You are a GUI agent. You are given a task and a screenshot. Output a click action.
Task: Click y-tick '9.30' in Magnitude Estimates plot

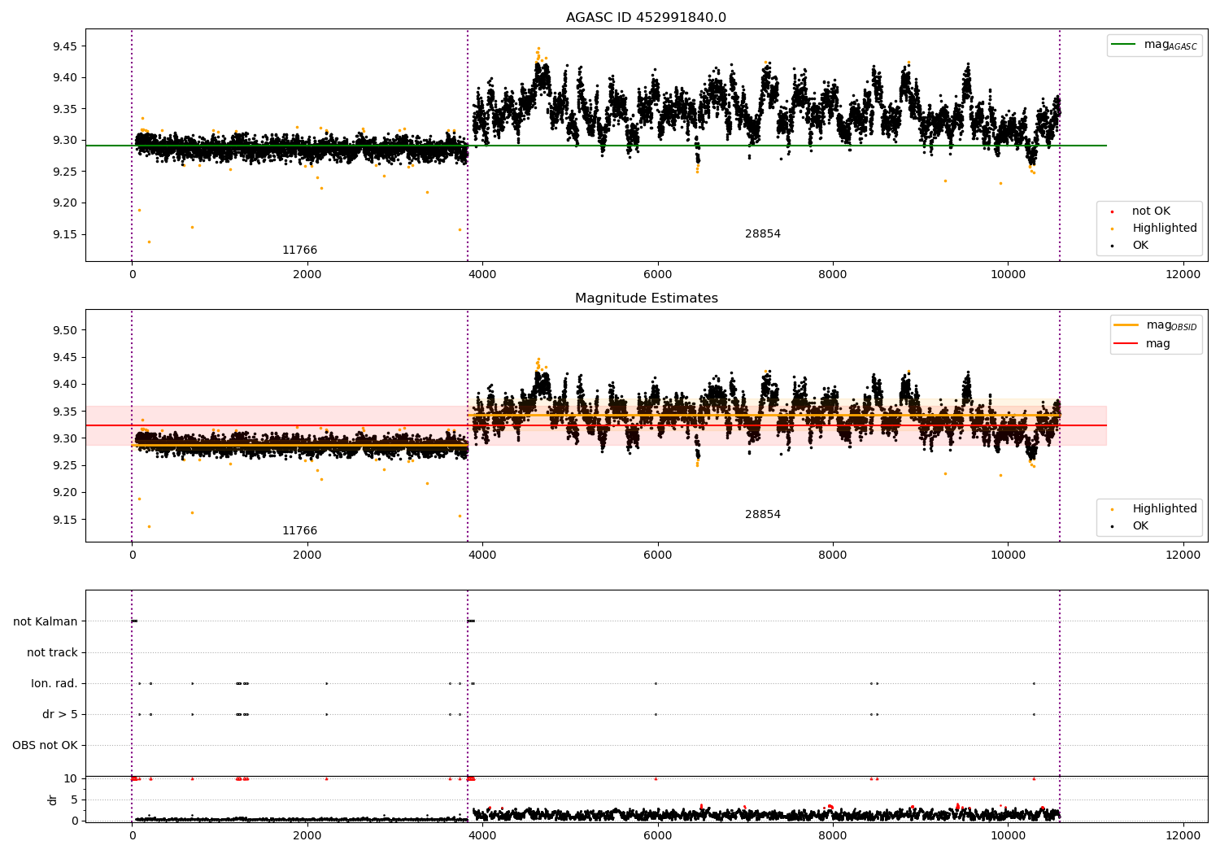[x=64, y=438]
